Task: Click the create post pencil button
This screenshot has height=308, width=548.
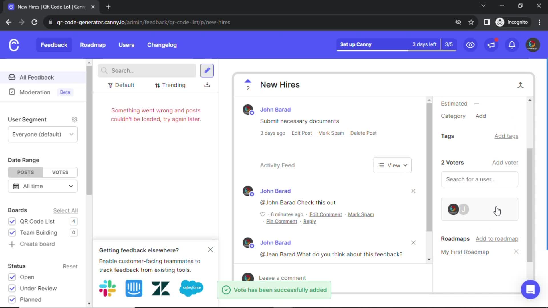Action: (x=207, y=70)
